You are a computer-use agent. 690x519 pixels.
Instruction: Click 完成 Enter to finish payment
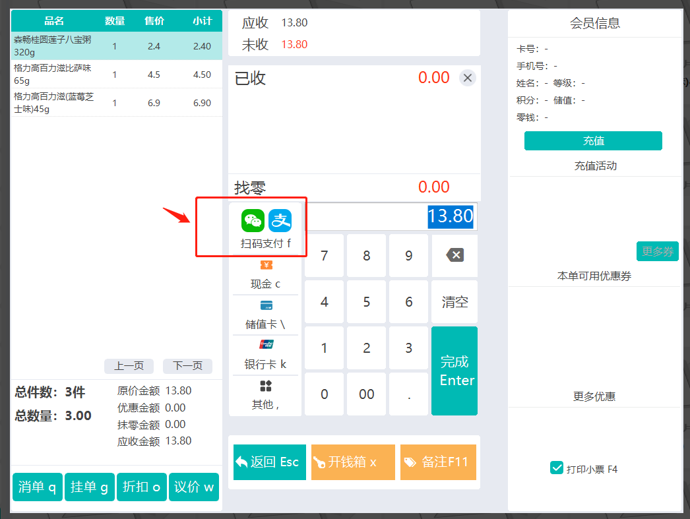455,371
